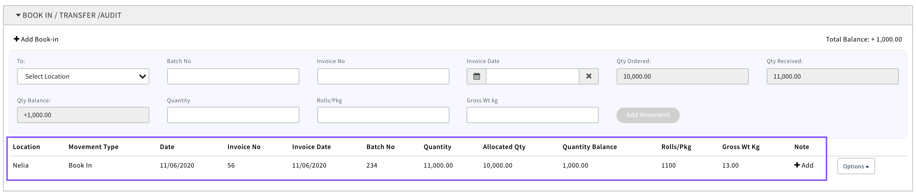Click the Rolls/Pkg input field
Screen dimensions: 916x195
tap(383, 115)
